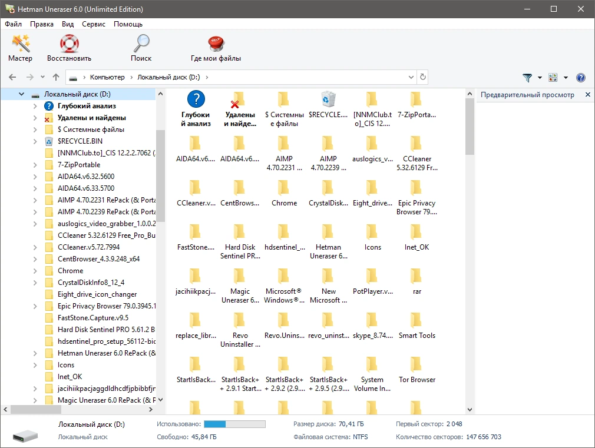Select System Volume In... folder
The image size is (595, 448).
372,374
